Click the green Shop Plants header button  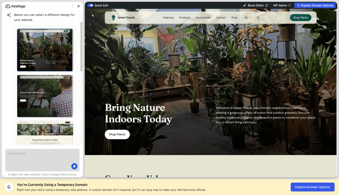301,18
